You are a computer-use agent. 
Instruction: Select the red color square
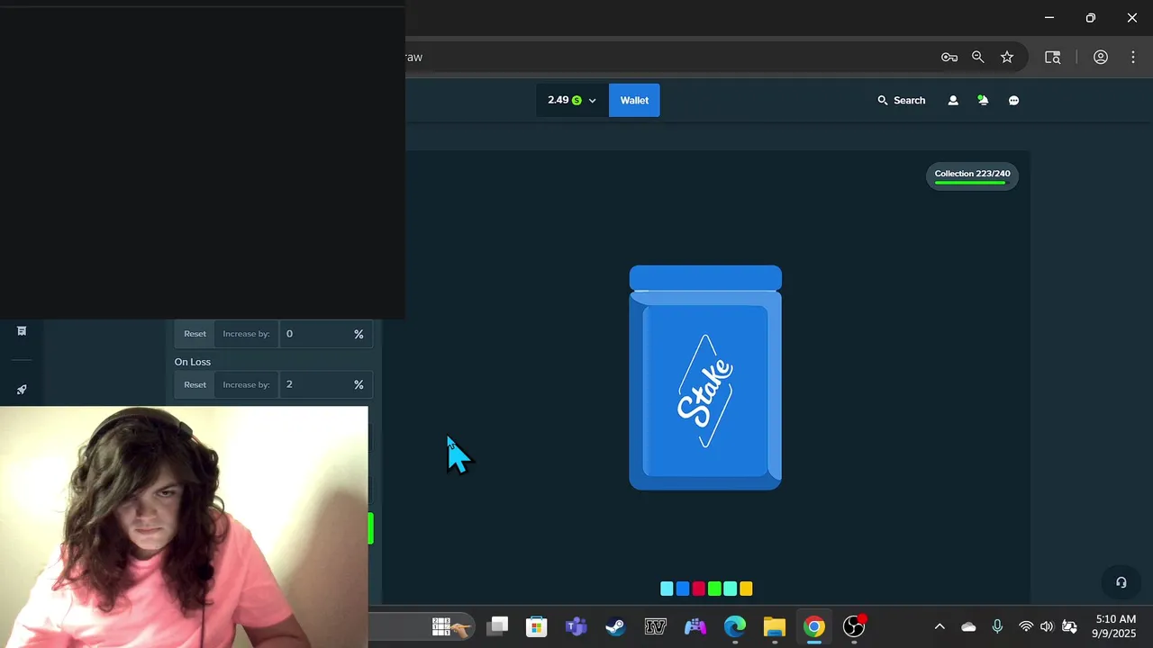tap(698, 589)
